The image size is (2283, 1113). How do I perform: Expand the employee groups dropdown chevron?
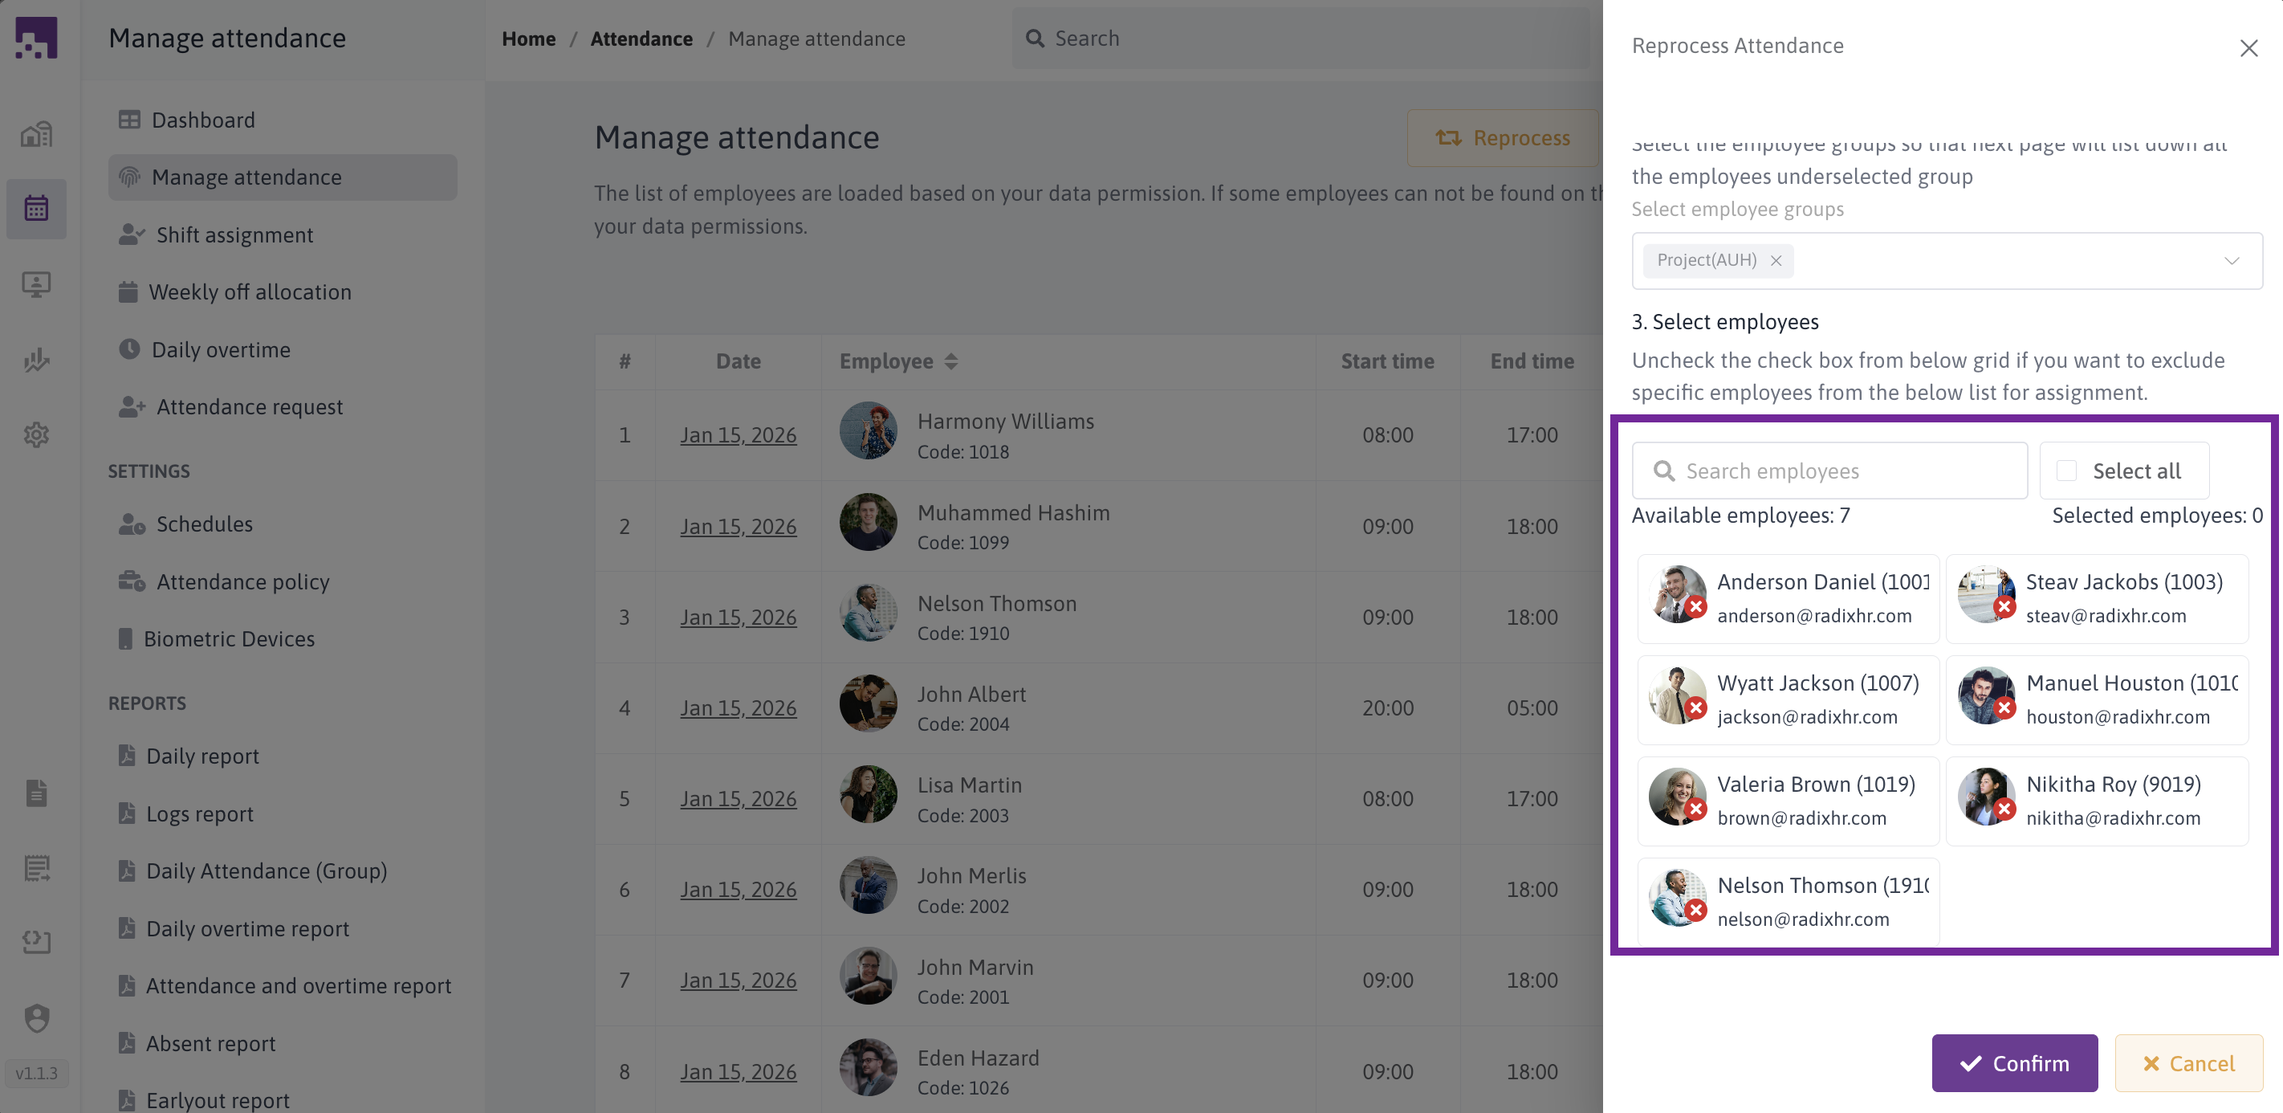[x=2232, y=261]
